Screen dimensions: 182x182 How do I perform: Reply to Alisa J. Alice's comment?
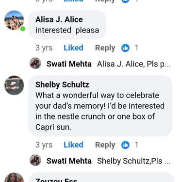(x=105, y=48)
